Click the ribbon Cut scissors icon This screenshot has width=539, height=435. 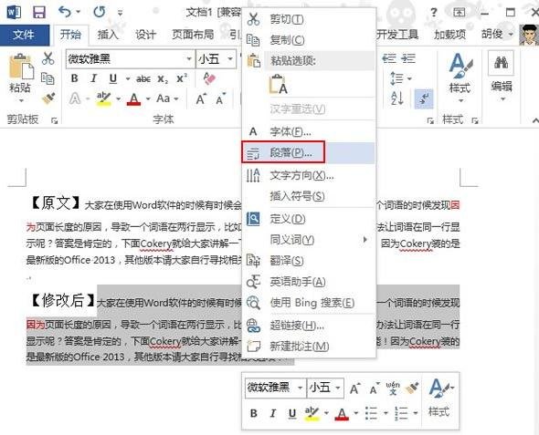pos(48,58)
